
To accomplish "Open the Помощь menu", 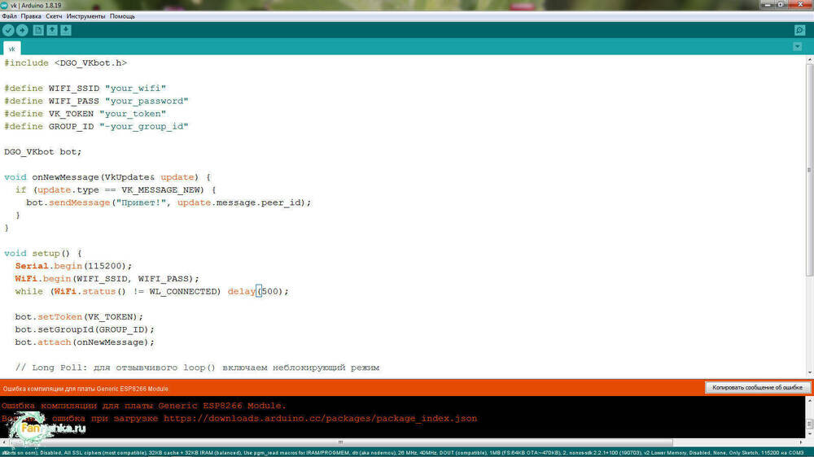I will click(x=123, y=16).
